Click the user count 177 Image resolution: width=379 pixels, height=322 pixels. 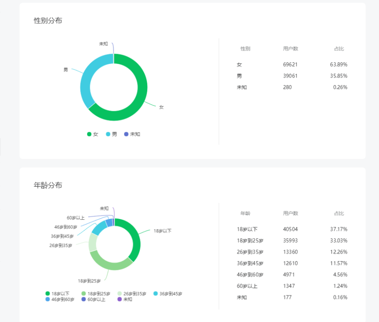point(287,297)
